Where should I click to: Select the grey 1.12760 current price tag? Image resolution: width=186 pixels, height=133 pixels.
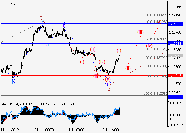pos(175,56)
